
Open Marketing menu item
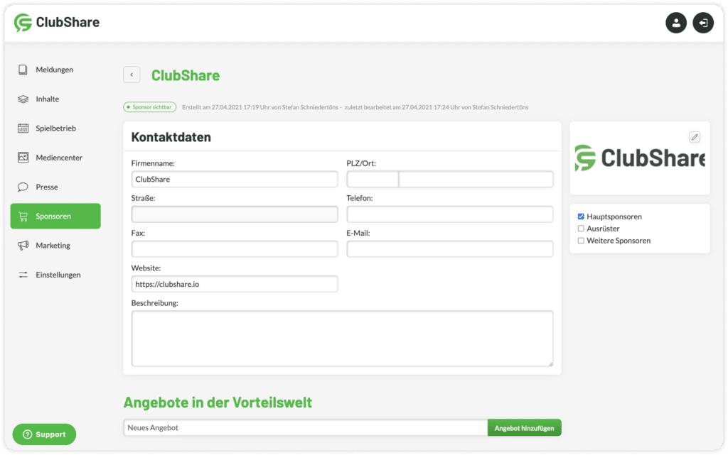[x=55, y=246]
